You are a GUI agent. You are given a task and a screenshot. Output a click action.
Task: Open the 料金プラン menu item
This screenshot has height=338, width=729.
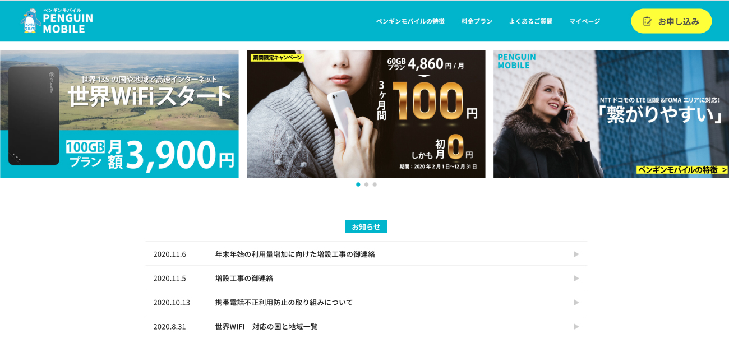point(477,21)
